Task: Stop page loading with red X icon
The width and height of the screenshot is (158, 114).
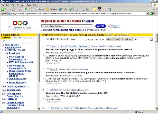Action: [21, 9]
